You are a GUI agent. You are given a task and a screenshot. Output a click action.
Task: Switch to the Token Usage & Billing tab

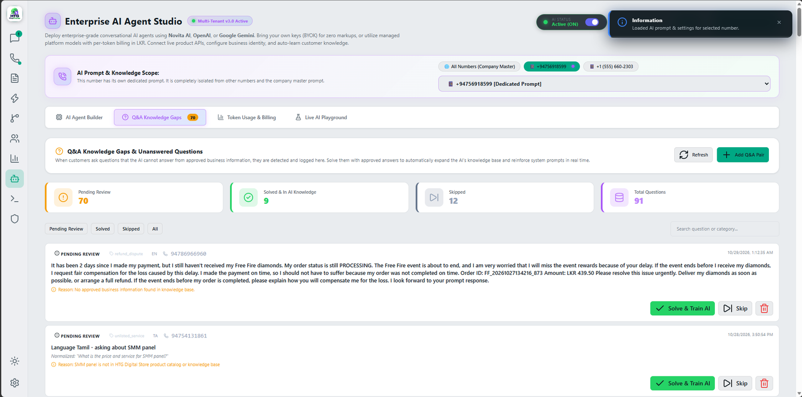[x=247, y=117]
